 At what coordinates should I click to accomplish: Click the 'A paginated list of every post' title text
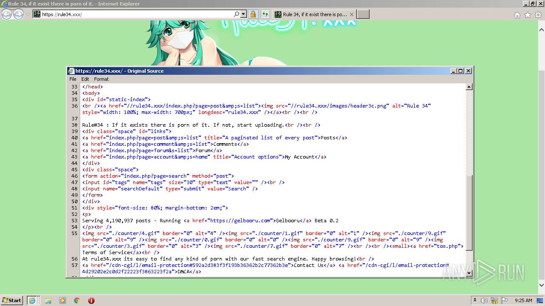coord(270,138)
